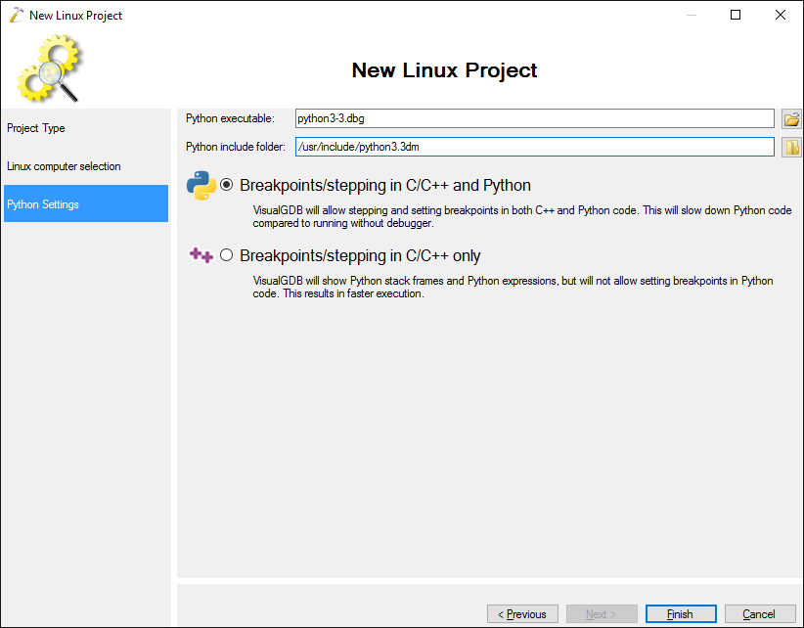Click the title bar app icon
The width and height of the screenshot is (804, 628).
[15, 16]
